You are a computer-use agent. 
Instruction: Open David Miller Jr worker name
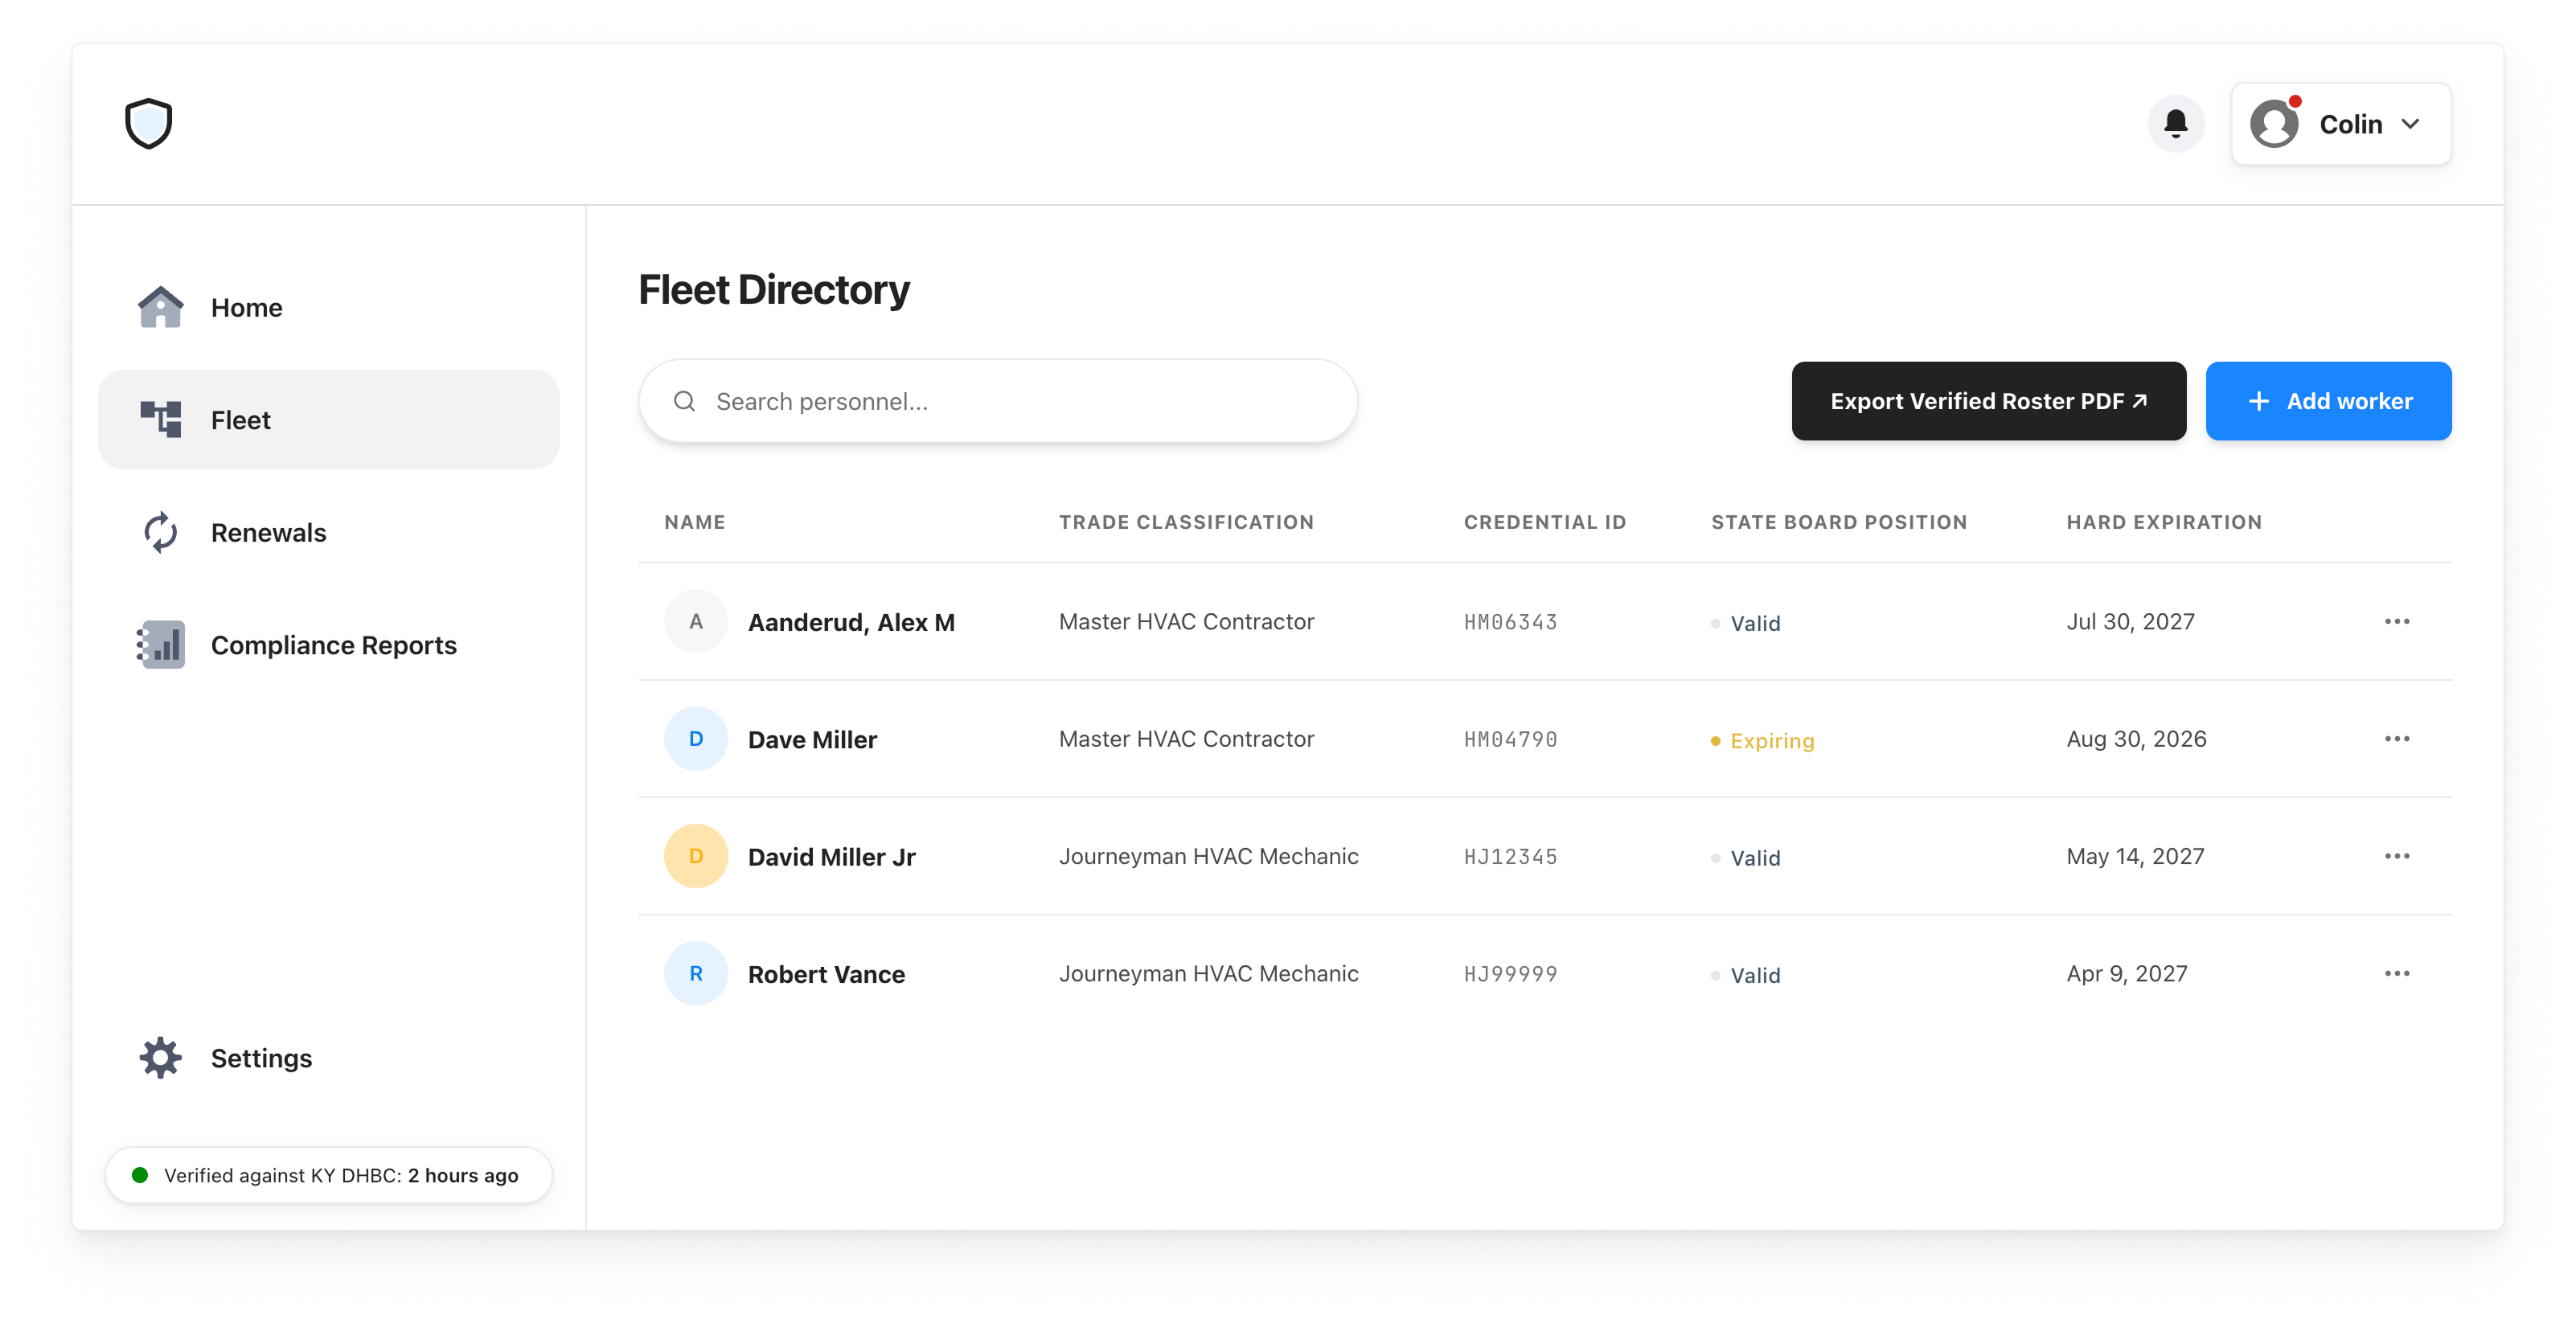831,857
